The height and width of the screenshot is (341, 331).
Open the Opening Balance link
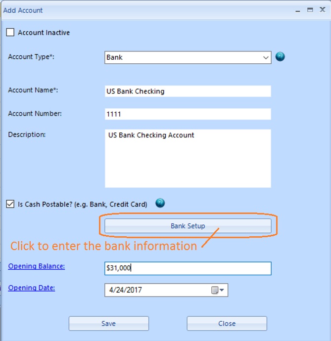point(37,266)
